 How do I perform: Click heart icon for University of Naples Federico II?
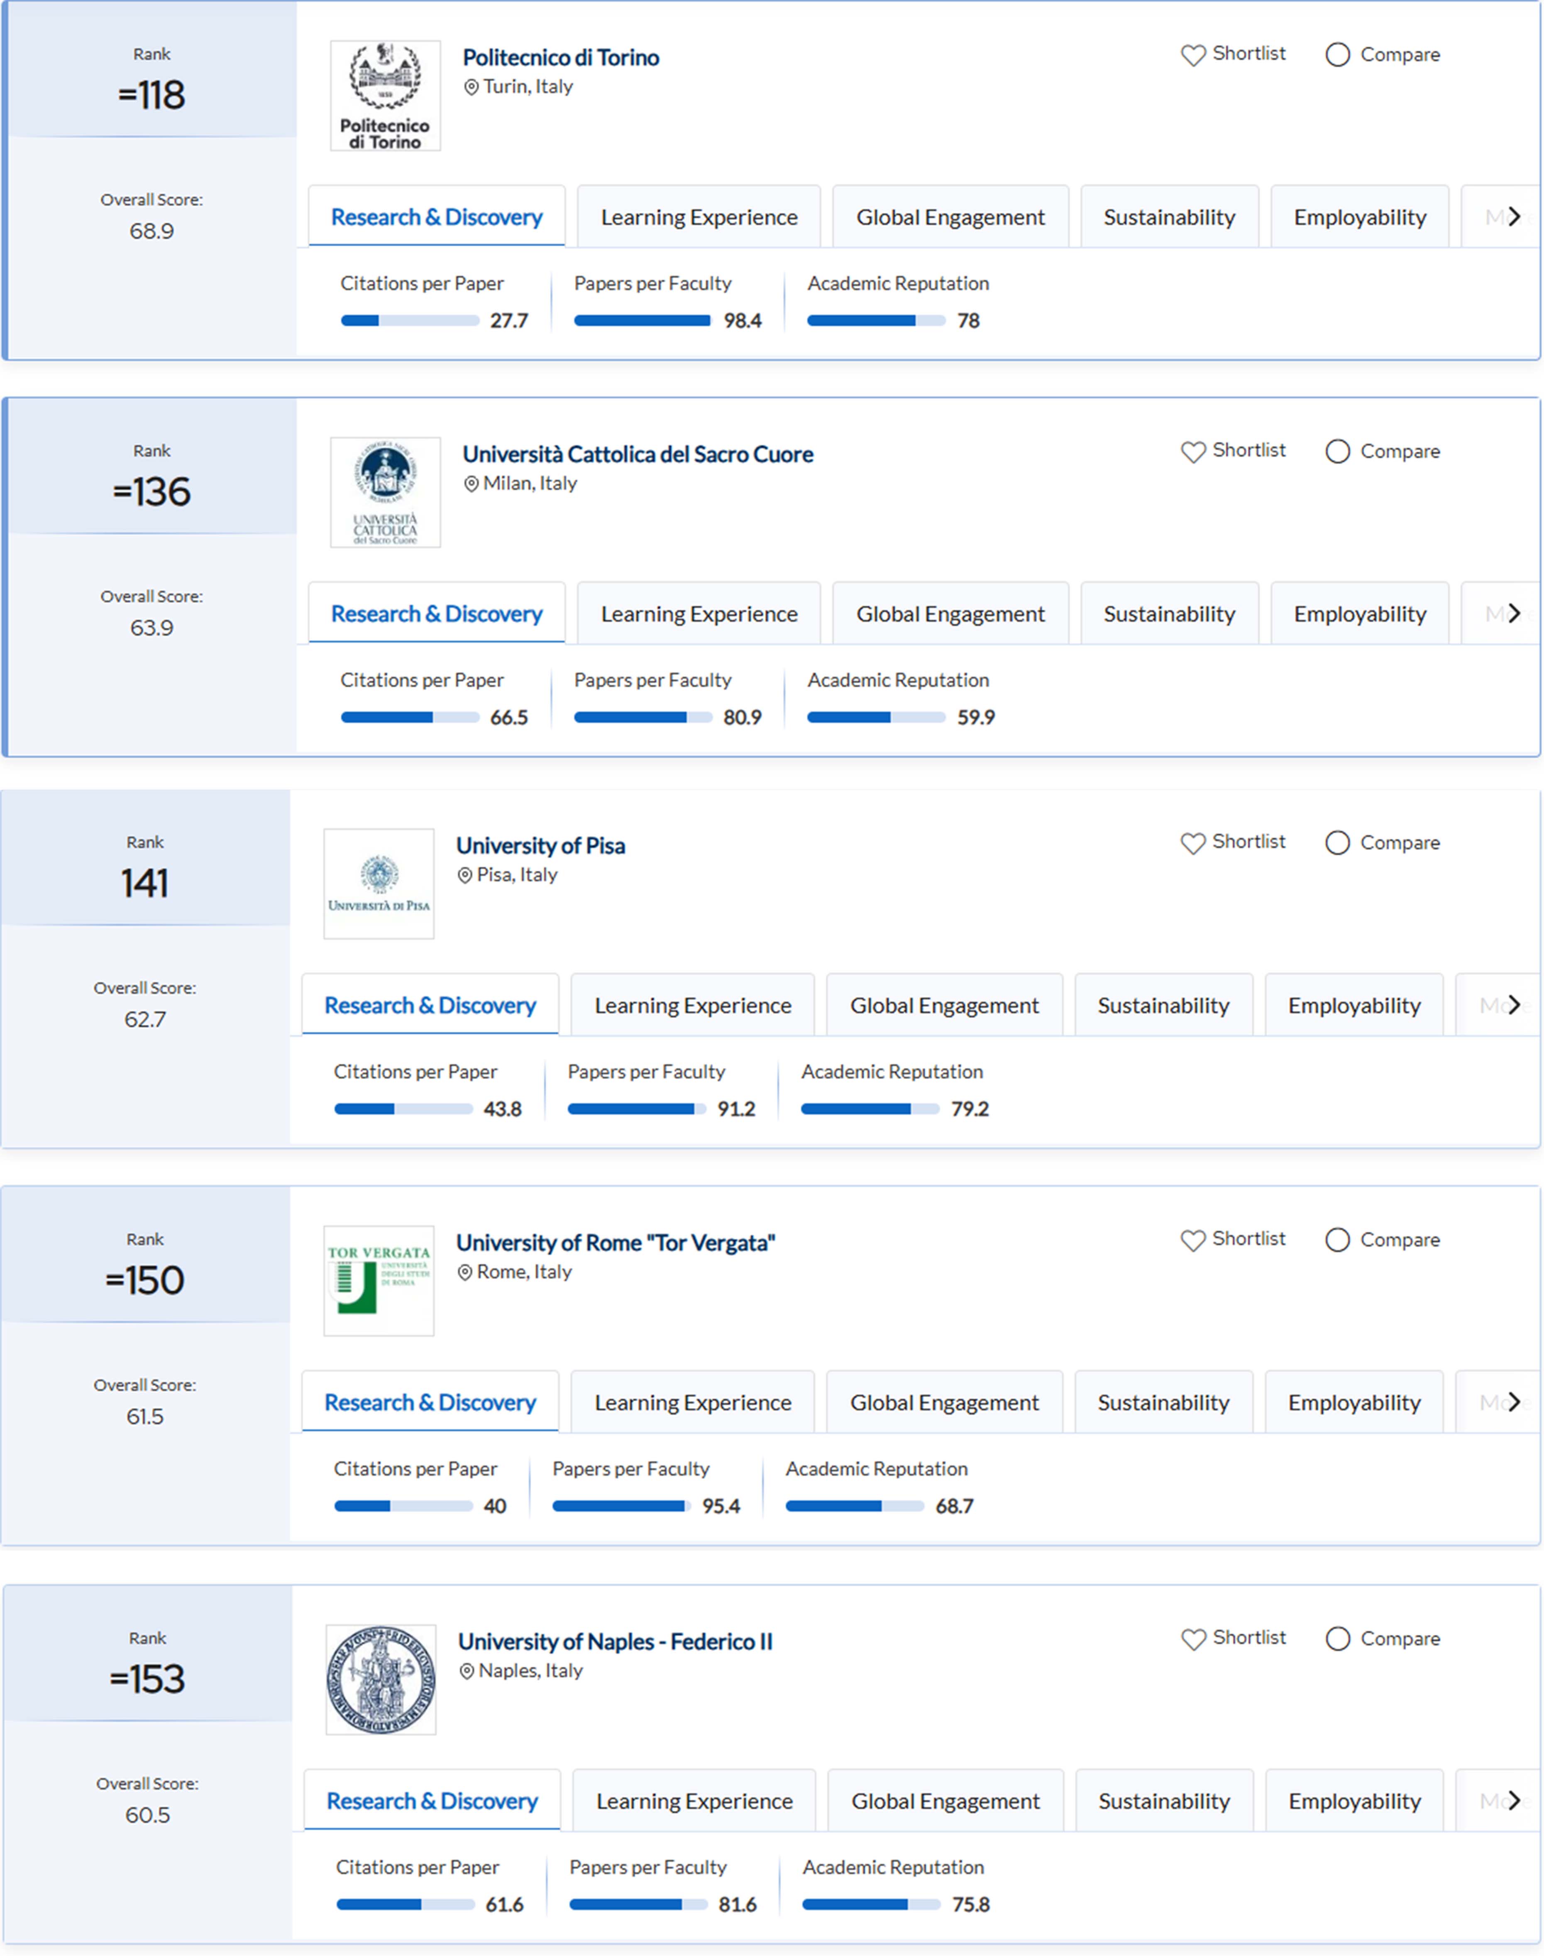point(1193,1639)
